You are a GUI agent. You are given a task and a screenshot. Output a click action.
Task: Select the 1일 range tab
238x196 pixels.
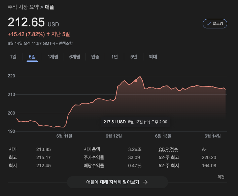click(13, 57)
